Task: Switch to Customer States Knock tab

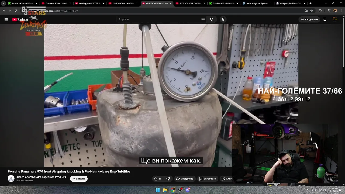Action: pos(56,4)
